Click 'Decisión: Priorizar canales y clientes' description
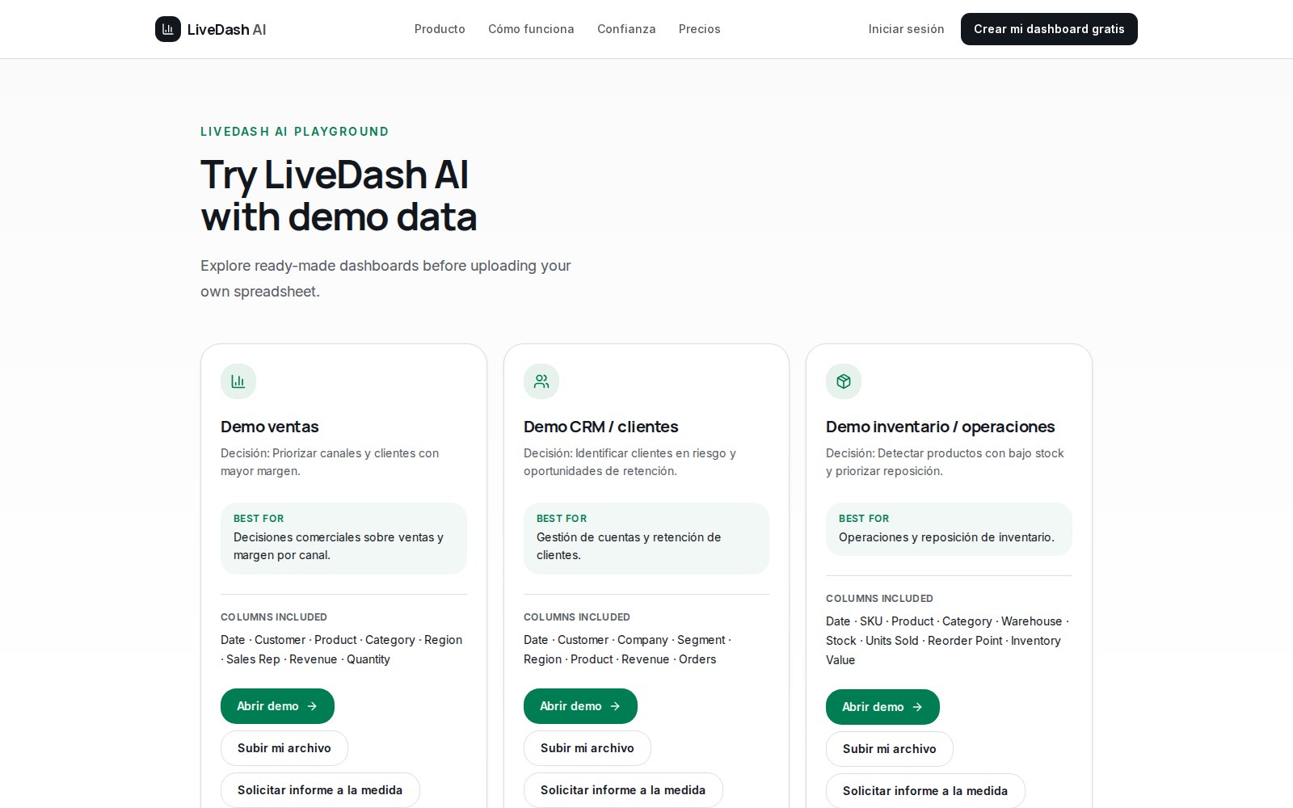The width and height of the screenshot is (1293, 808). 330,462
